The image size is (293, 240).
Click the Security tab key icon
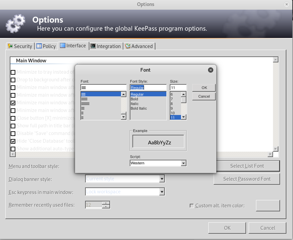coord(10,46)
